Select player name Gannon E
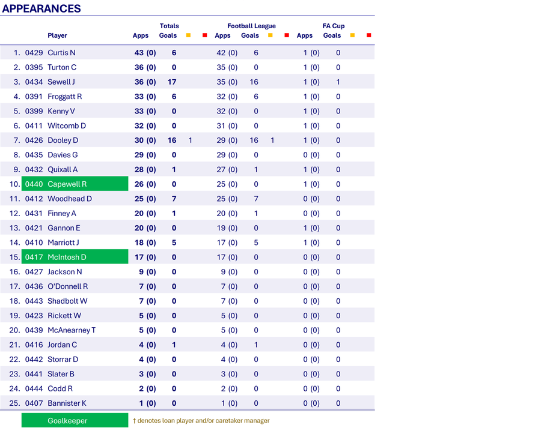This screenshot has width=541, height=428. (64, 228)
